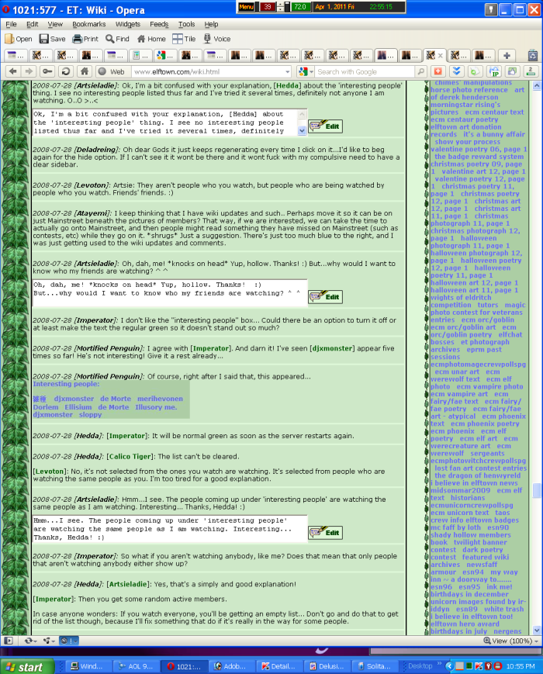Open the Help menu
This screenshot has width=543, height=674.
pos(211,24)
